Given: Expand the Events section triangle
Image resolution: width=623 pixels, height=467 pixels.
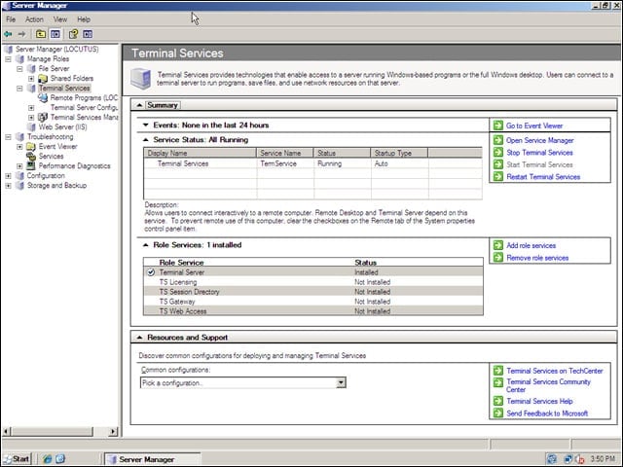Looking at the screenshot, I should click(145, 126).
